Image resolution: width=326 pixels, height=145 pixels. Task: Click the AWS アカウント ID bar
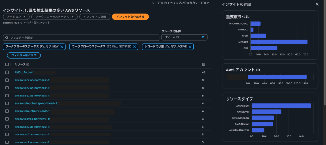pos(277,77)
